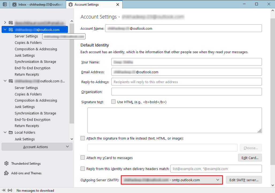Collapse the second outlook.com (IMAP) account

point(5,81)
